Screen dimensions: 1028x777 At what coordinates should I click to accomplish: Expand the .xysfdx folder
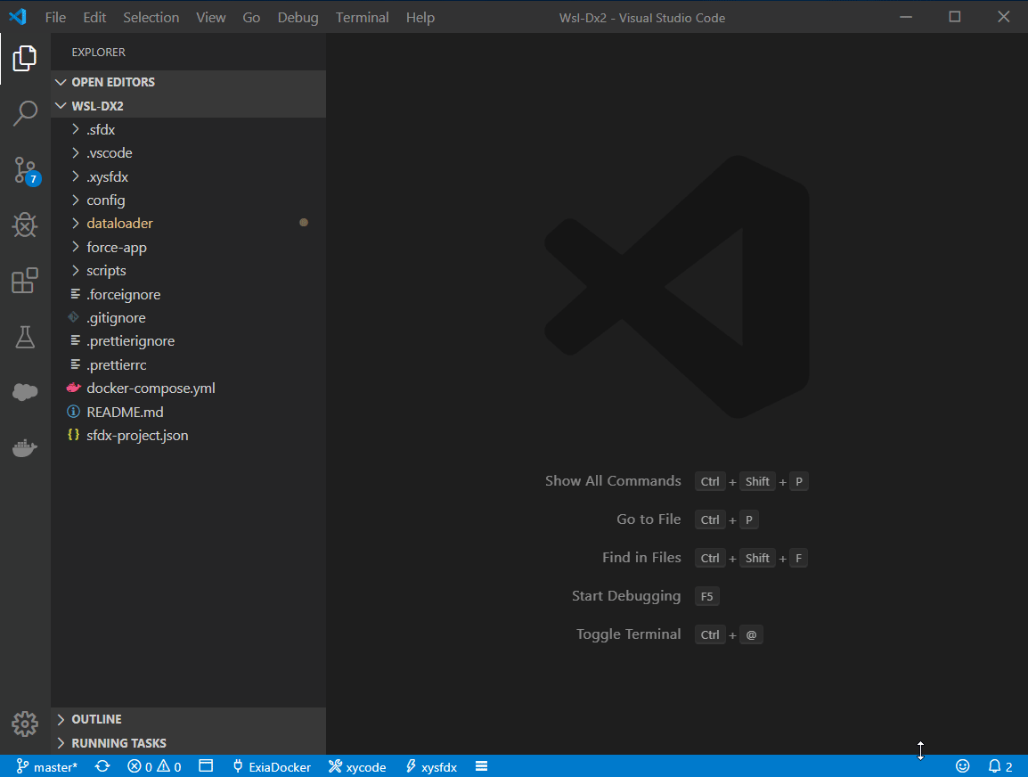(x=188, y=176)
